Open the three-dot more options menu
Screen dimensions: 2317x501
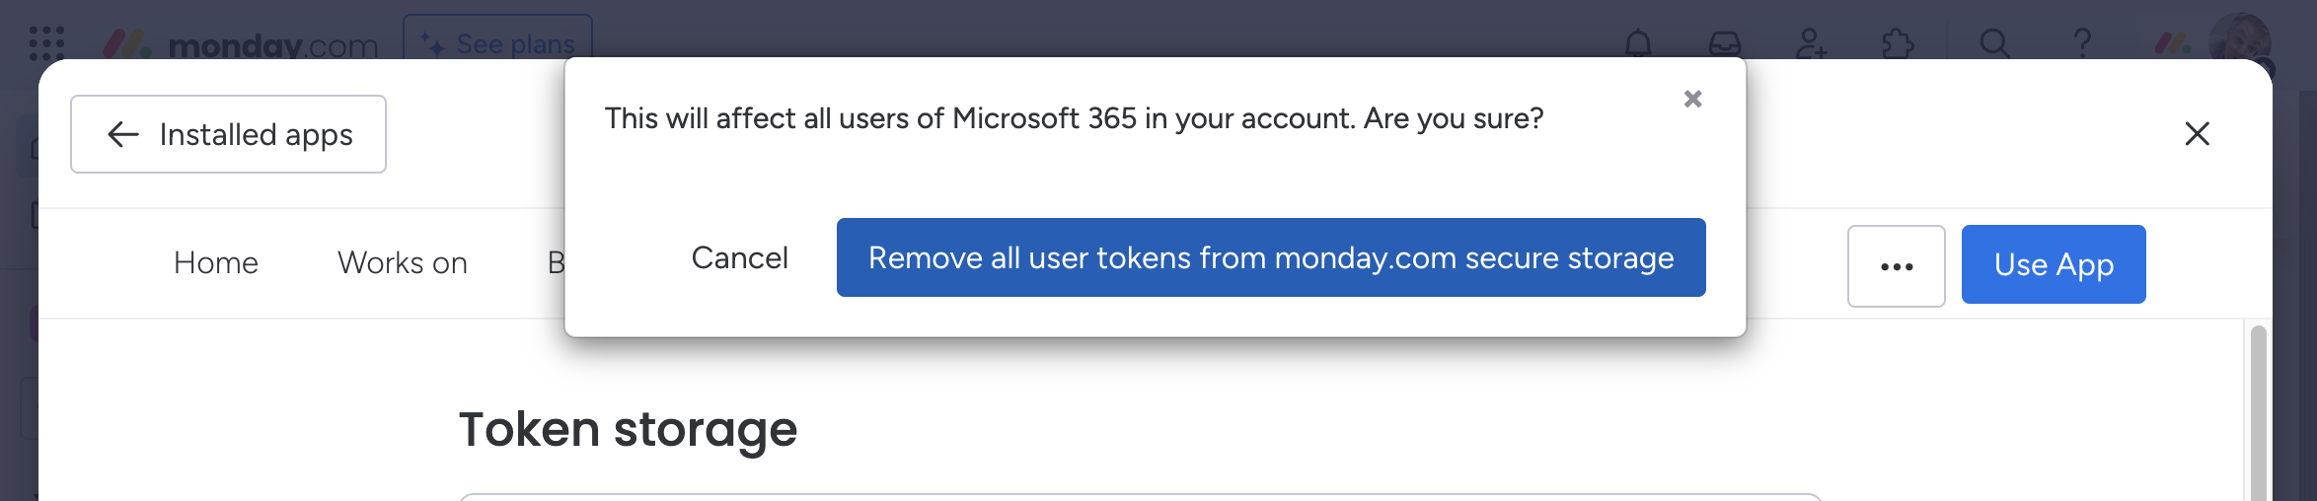coord(1896,266)
